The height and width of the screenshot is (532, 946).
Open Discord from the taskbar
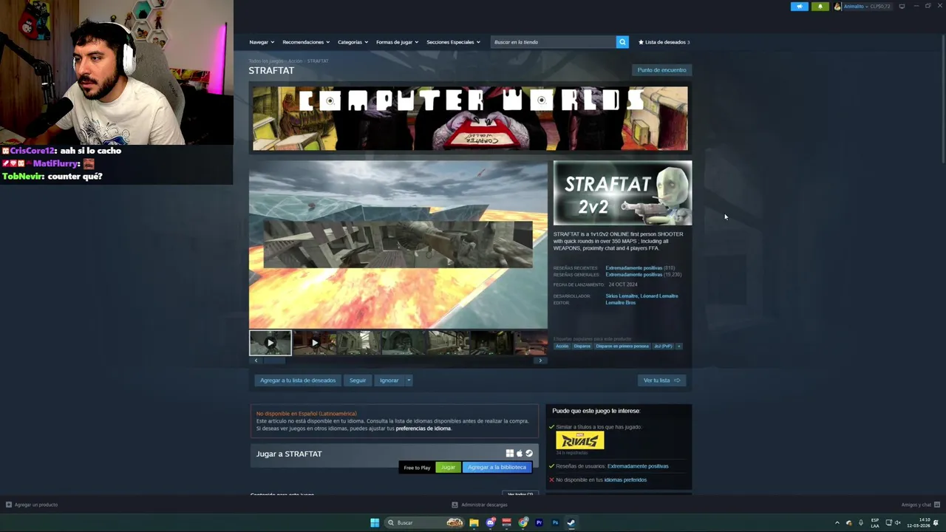[490, 522]
